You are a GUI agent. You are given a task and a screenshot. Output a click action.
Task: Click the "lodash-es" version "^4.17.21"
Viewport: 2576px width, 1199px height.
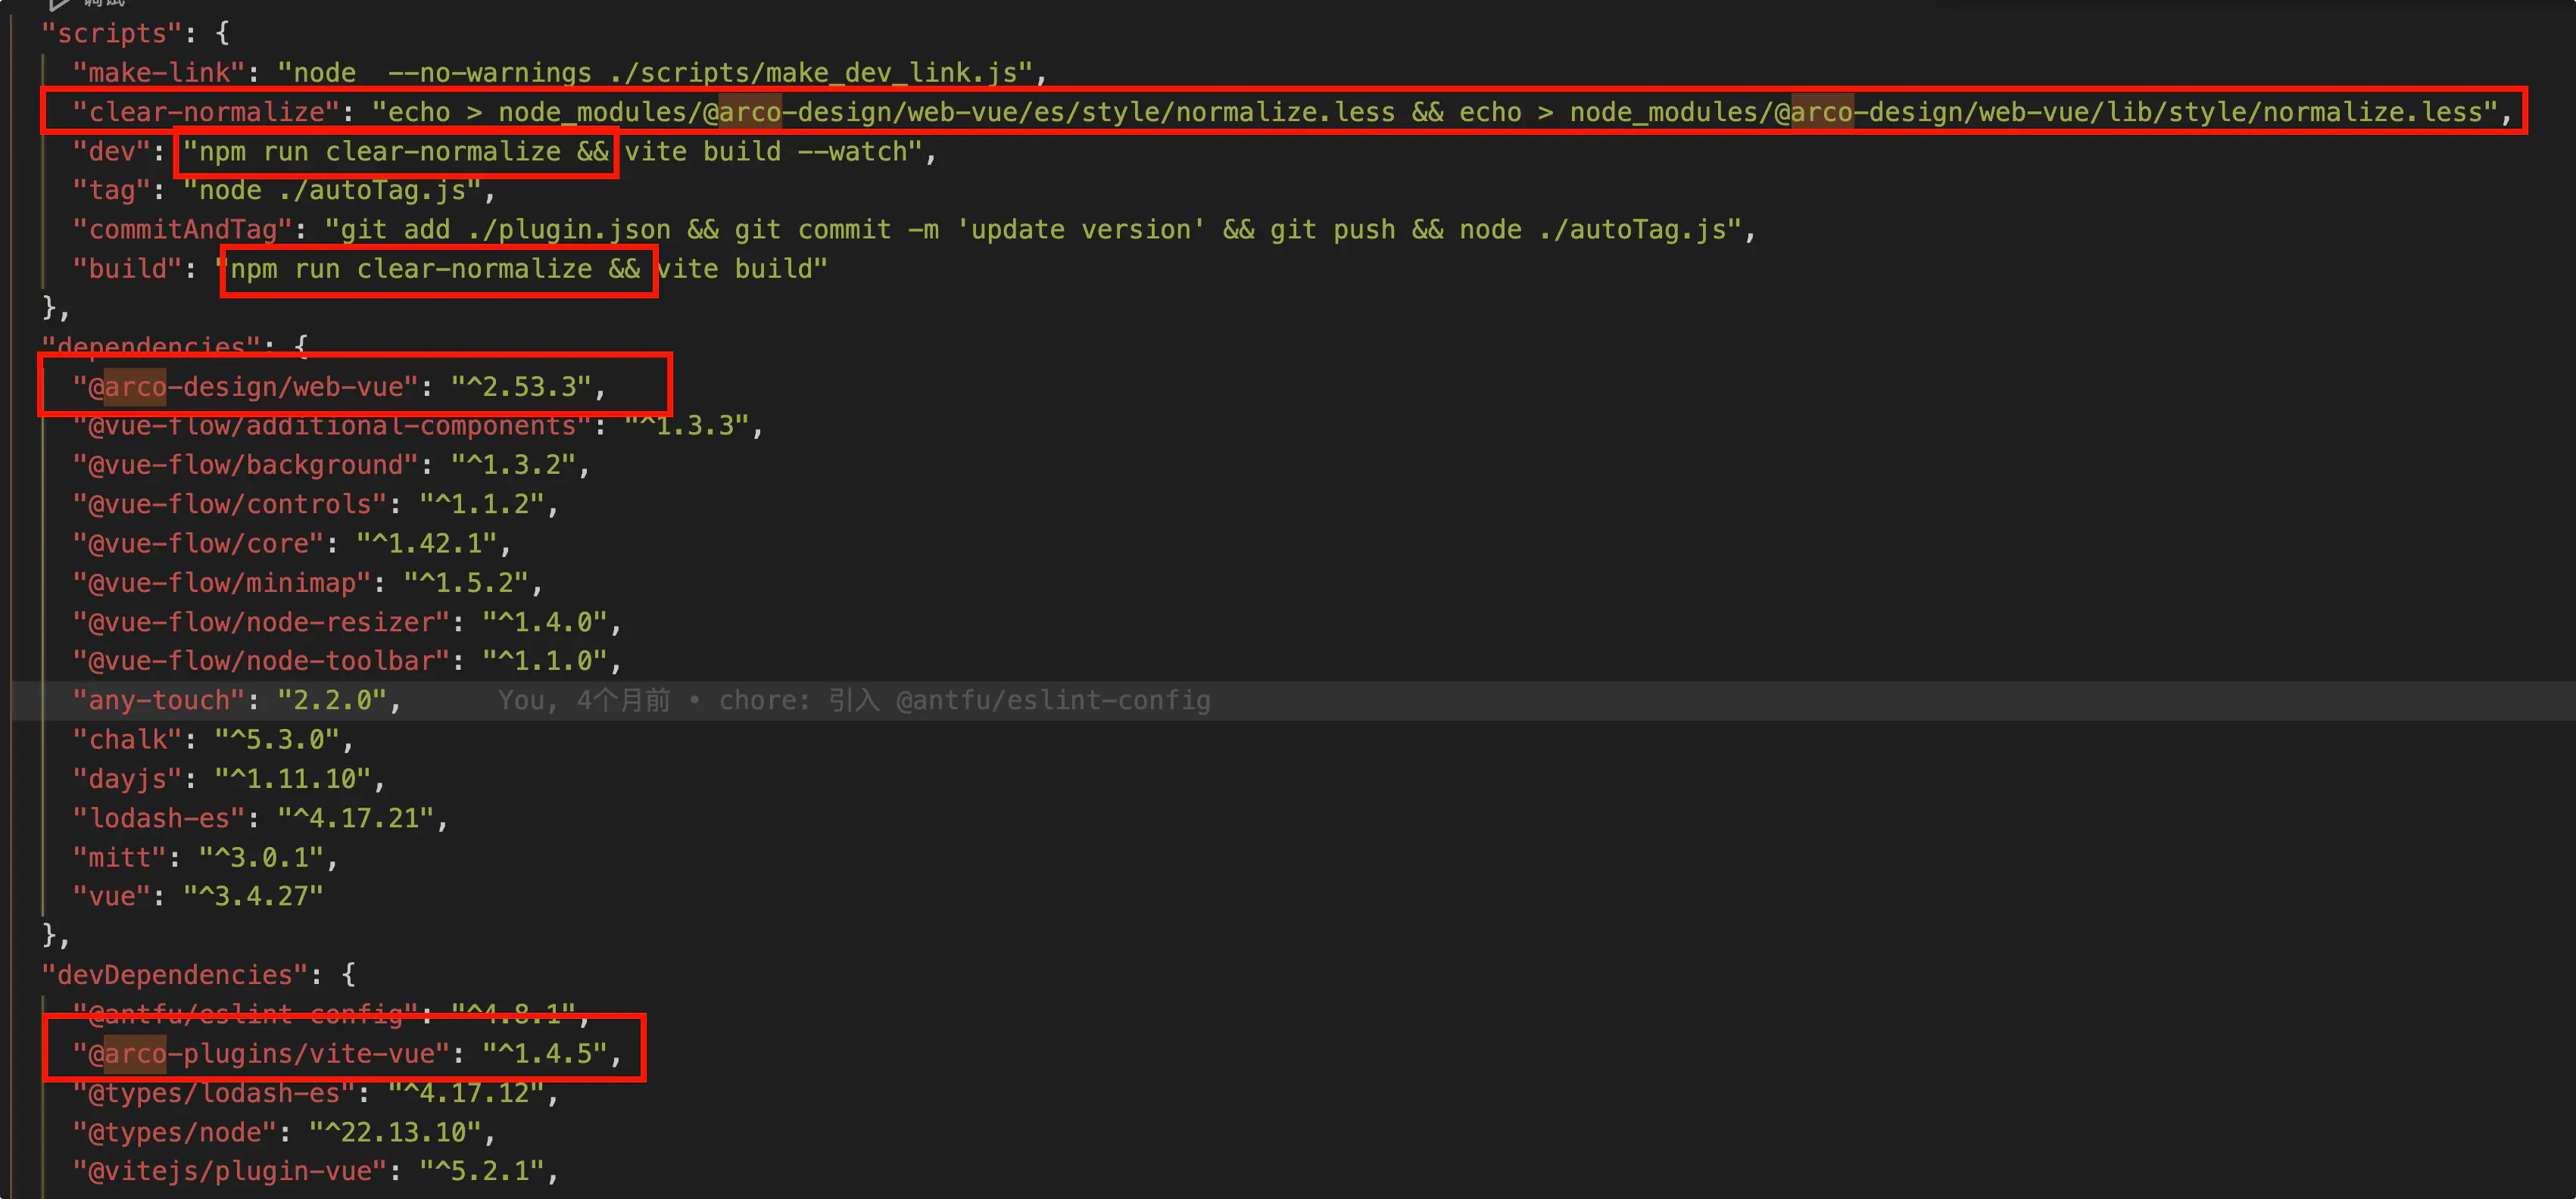(x=356, y=818)
